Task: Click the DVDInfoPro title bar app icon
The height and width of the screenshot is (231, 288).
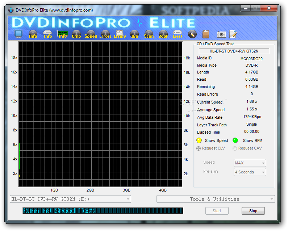Action: (x=11, y=10)
